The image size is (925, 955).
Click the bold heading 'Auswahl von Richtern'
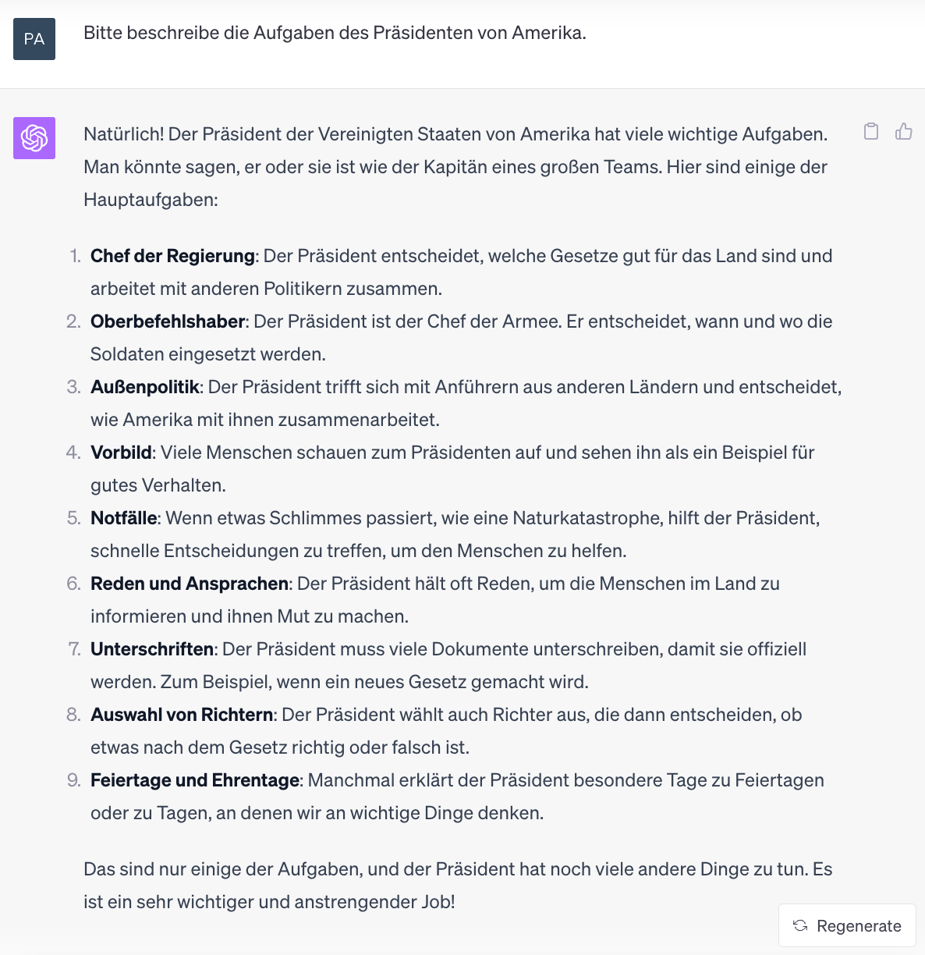pyautogui.click(x=182, y=715)
